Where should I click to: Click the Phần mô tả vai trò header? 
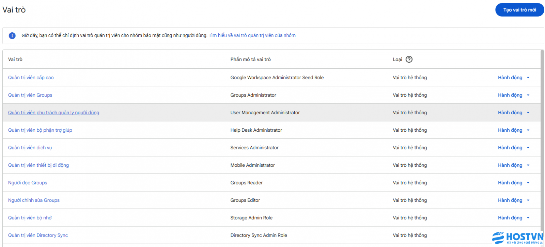click(251, 59)
